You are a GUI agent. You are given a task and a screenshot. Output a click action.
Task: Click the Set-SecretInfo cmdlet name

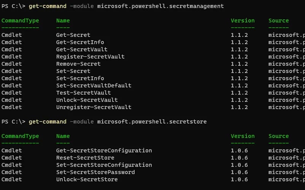pyautogui.click(x=80, y=78)
